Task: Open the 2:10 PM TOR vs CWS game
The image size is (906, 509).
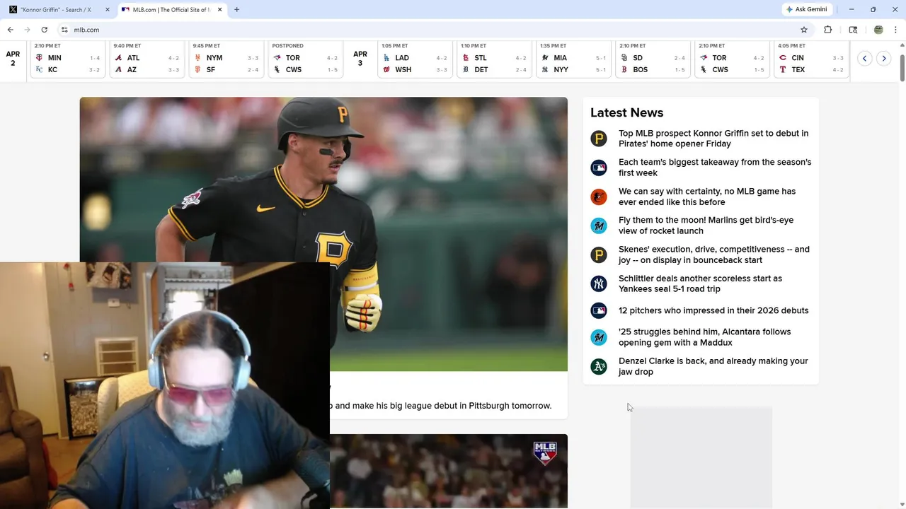Action: [x=732, y=59]
